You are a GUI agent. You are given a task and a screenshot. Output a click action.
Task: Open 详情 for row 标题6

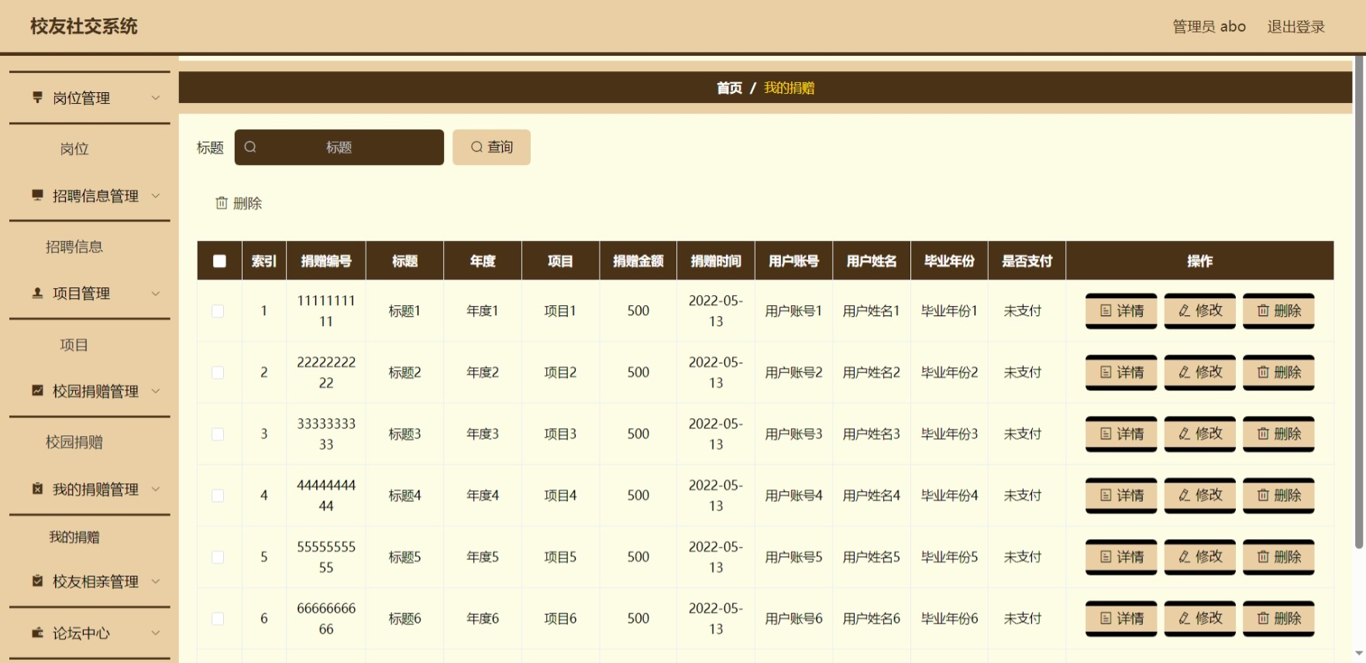tap(1121, 618)
